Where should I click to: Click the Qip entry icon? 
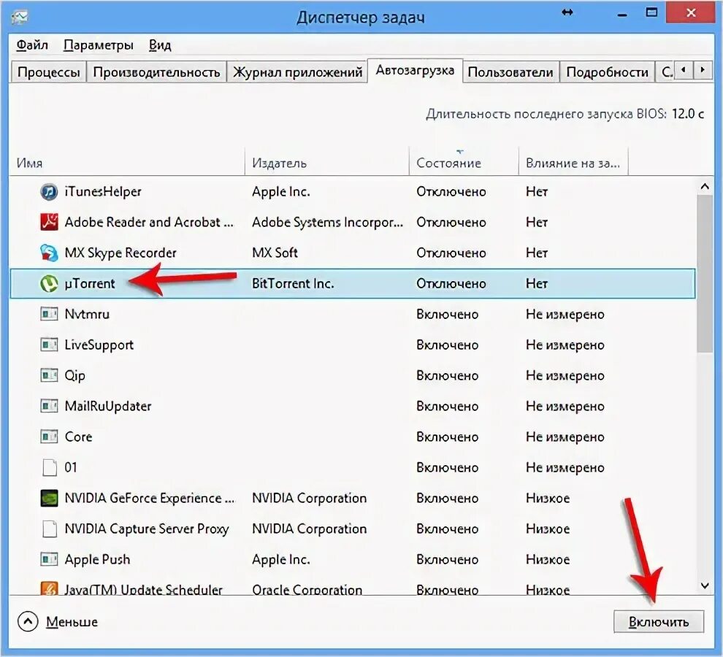pos(49,375)
